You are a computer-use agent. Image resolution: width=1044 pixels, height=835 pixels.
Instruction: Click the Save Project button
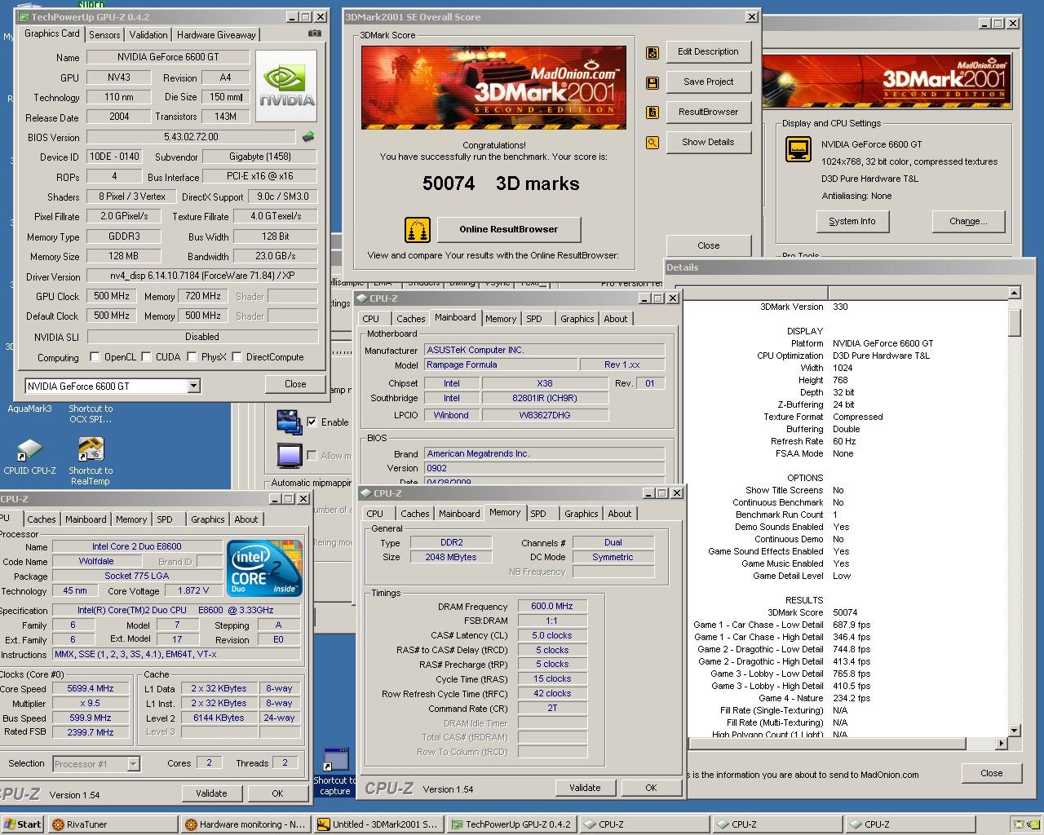click(708, 82)
